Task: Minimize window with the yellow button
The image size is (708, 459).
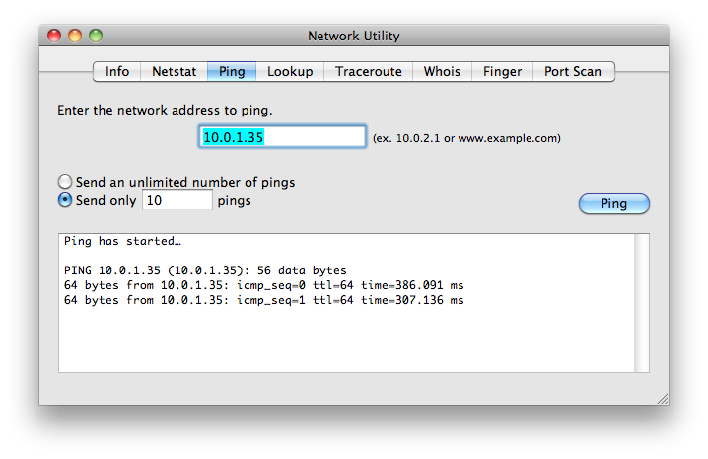Action: pos(75,36)
